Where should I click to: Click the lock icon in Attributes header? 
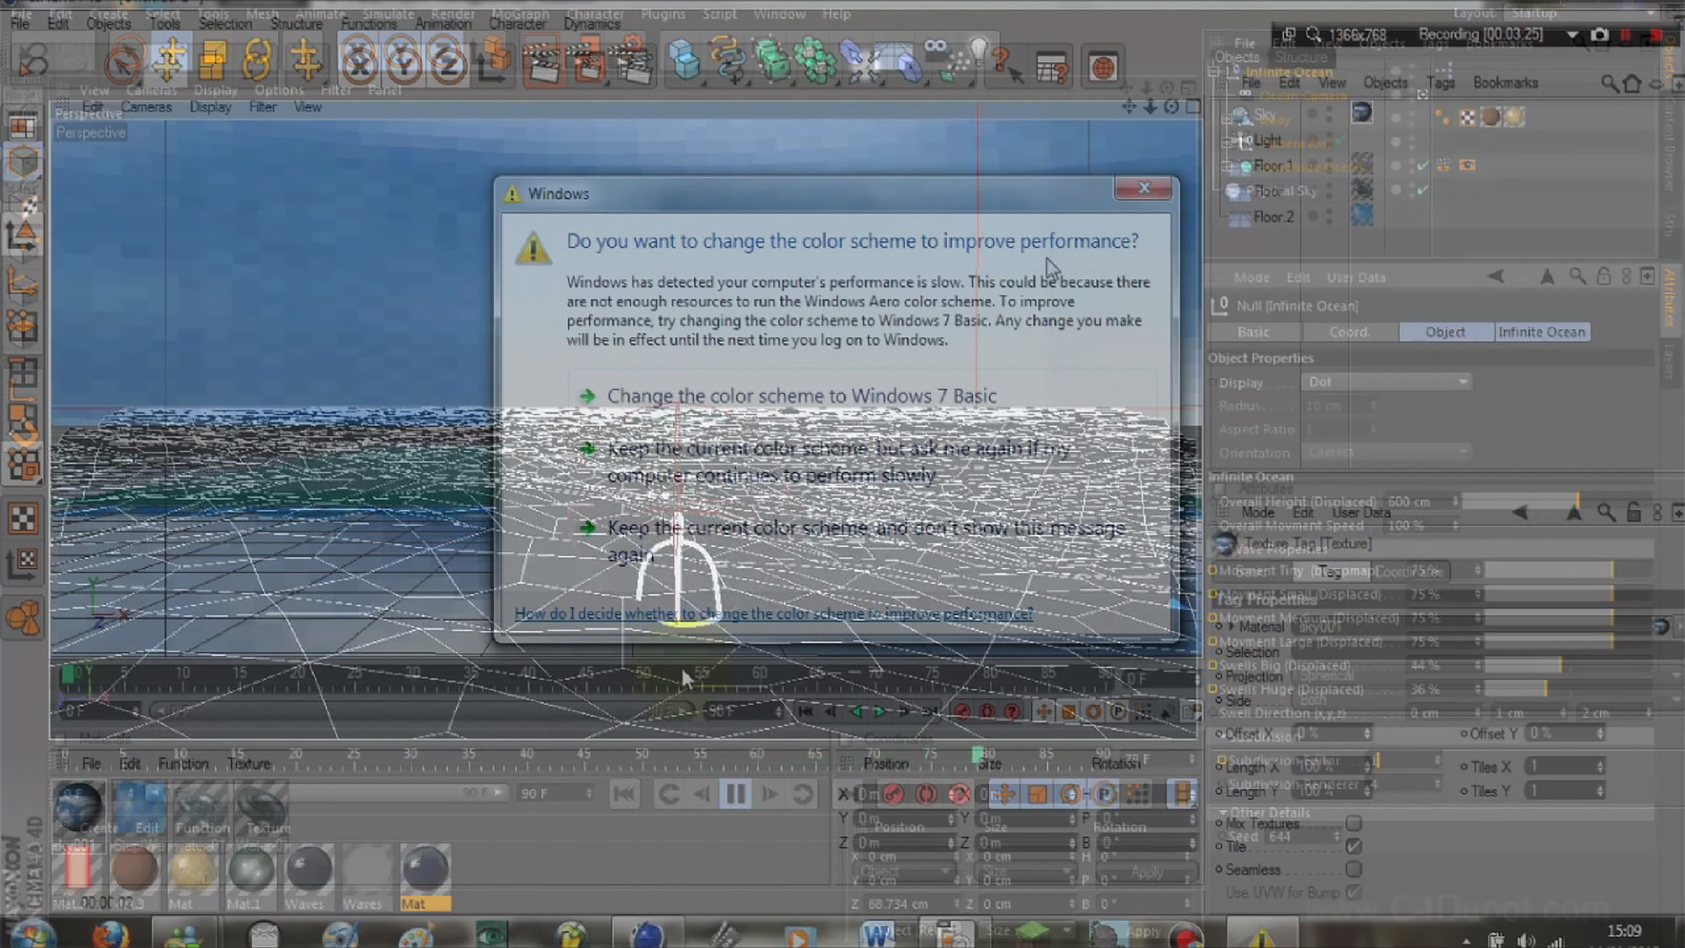click(x=1603, y=276)
